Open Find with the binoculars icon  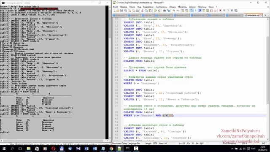[x=164, y=11]
